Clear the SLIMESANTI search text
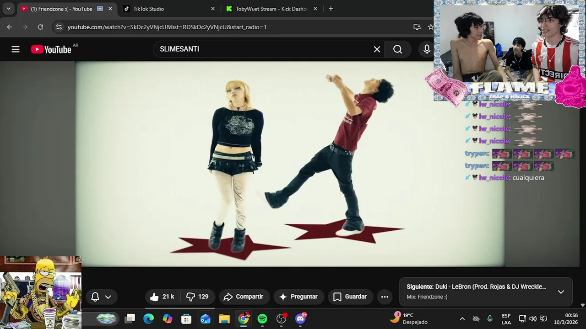Screen dimensions: 586x329 coord(377,49)
